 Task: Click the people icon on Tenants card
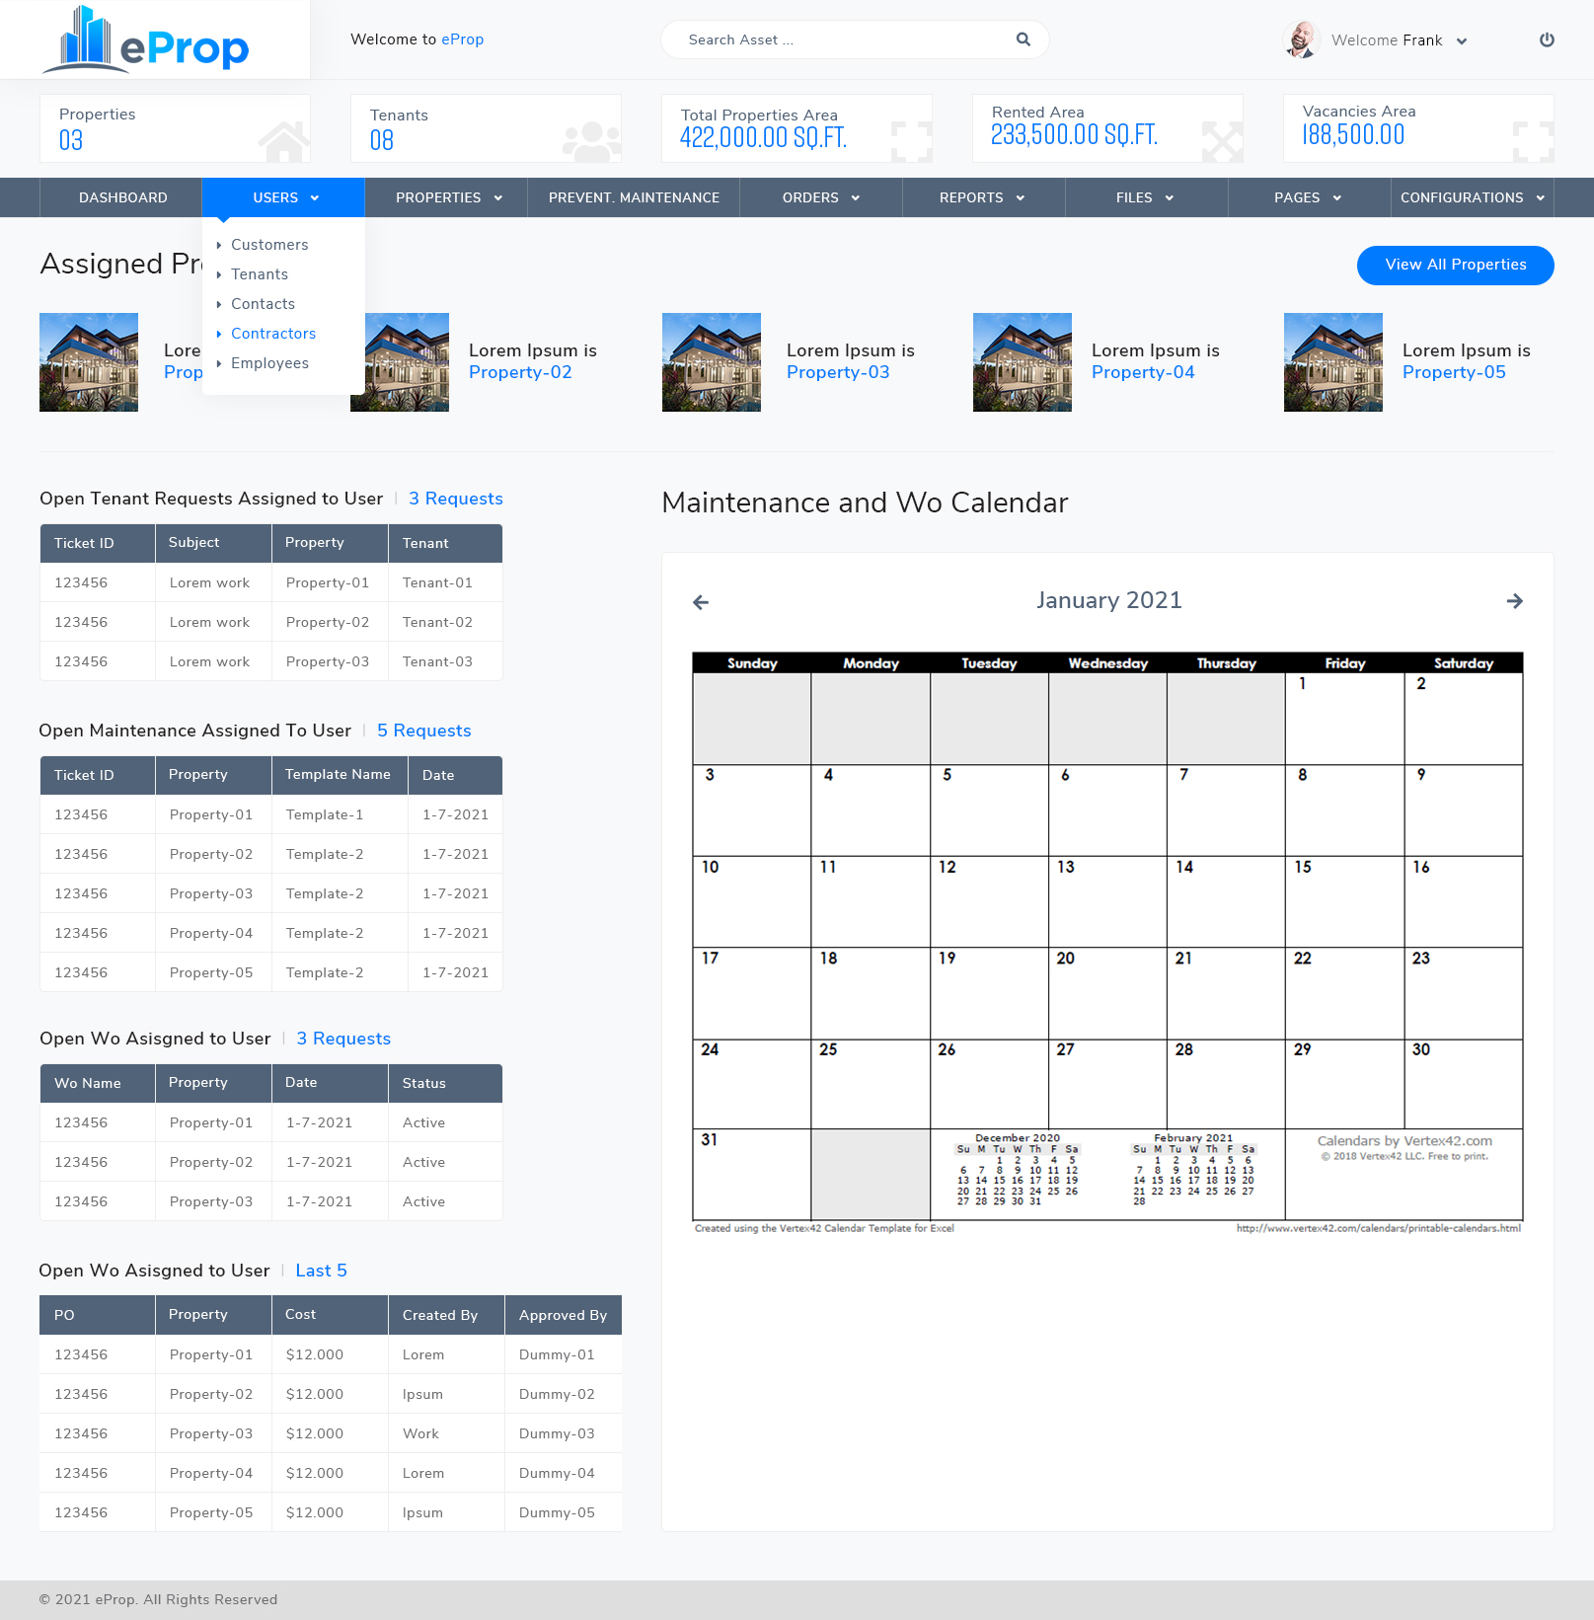[592, 140]
